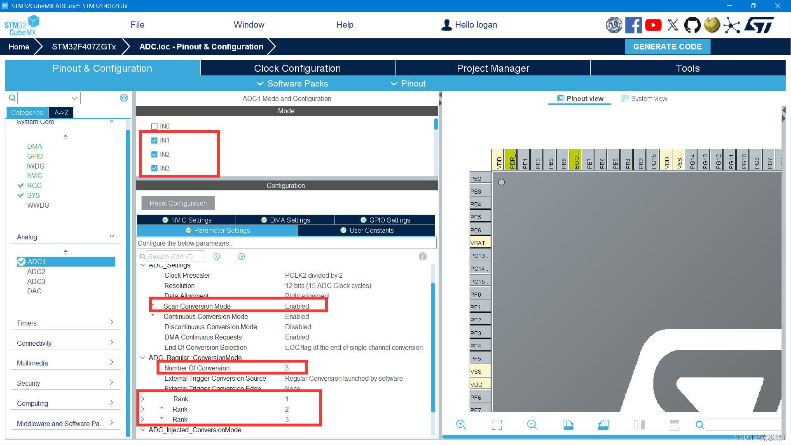Click the parameter search field

click(175, 256)
